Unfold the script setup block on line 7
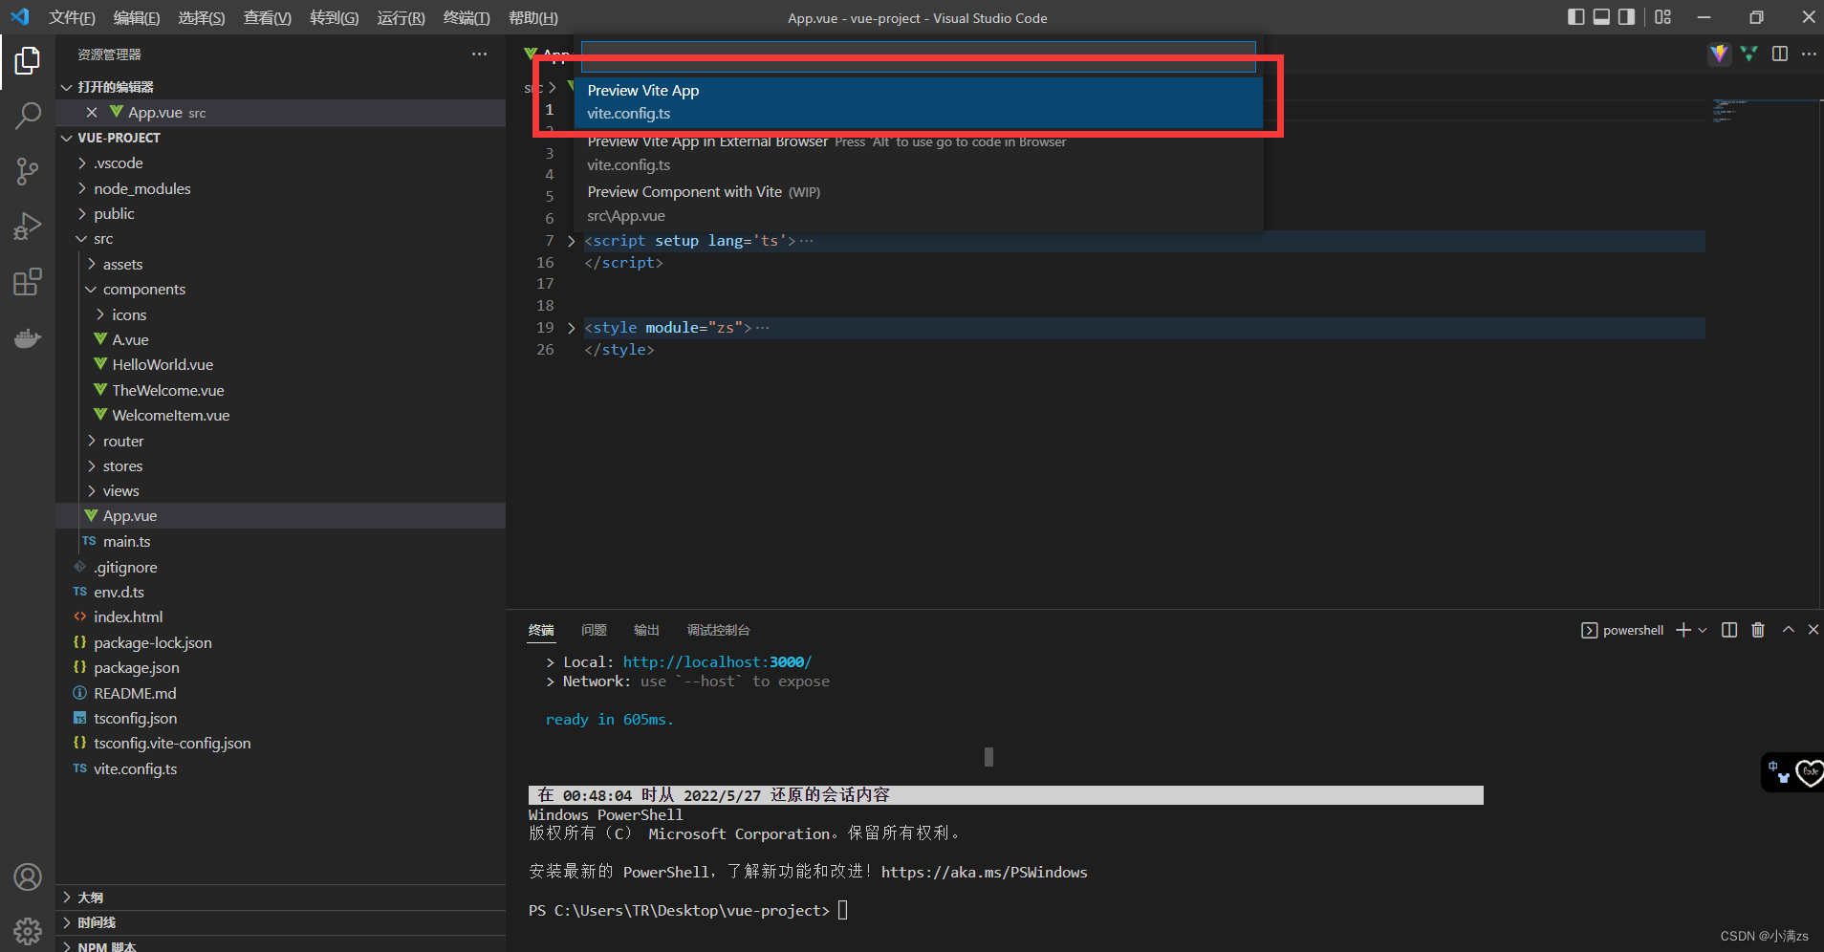The height and width of the screenshot is (952, 1824). tap(572, 241)
